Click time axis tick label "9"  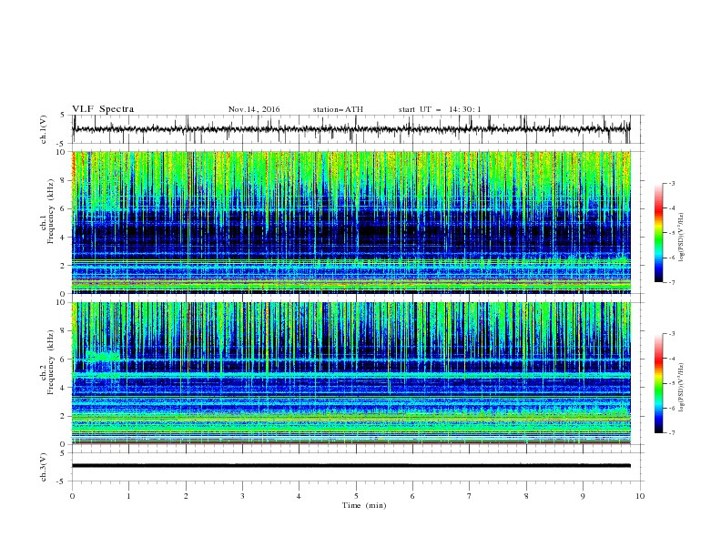coord(583,496)
